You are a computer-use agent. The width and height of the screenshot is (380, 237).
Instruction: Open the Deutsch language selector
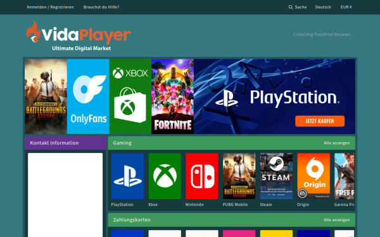tap(323, 7)
